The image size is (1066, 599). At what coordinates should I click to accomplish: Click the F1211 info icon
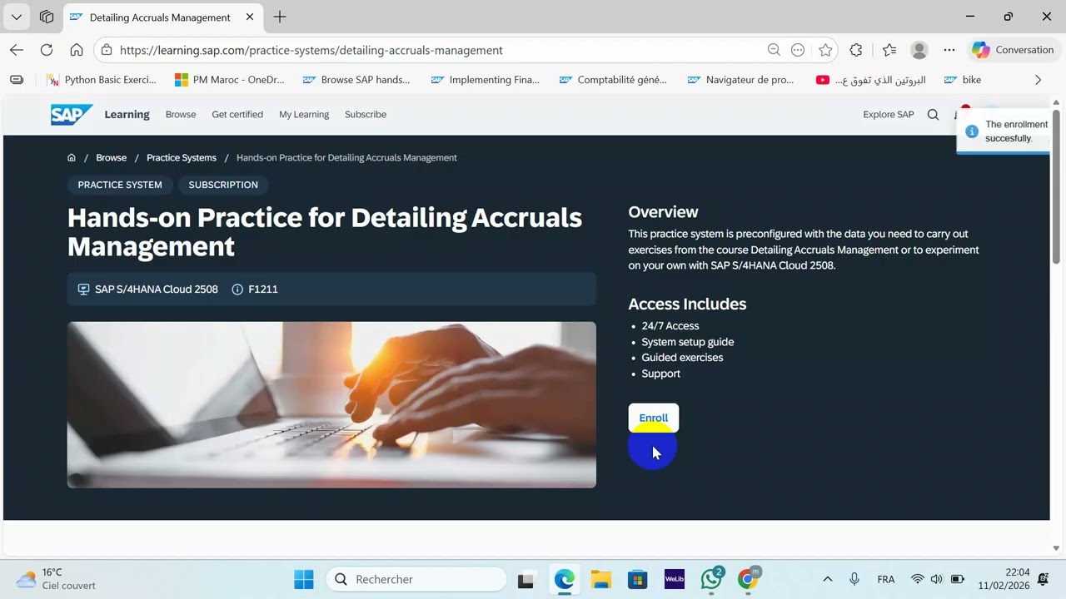pos(237,290)
